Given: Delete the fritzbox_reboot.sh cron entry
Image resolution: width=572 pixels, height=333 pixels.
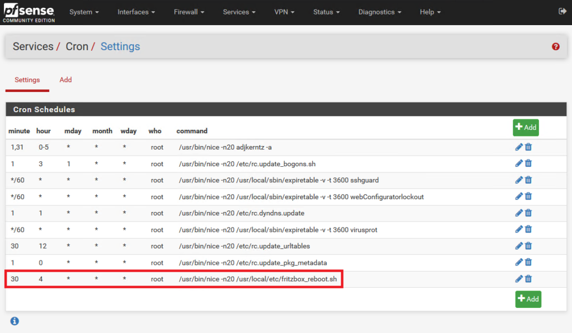Looking at the screenshot, I should [x=528, y=279].
